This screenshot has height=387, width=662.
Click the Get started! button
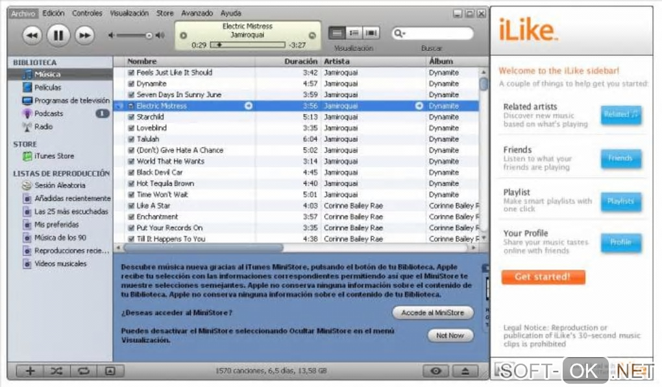point(543,277)
